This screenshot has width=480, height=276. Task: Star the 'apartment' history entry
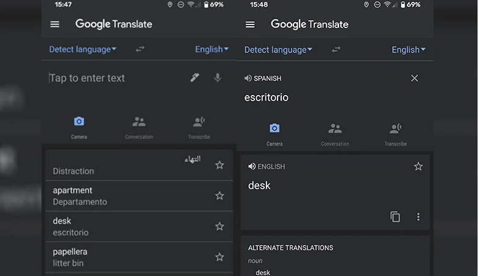click(220, 196)
